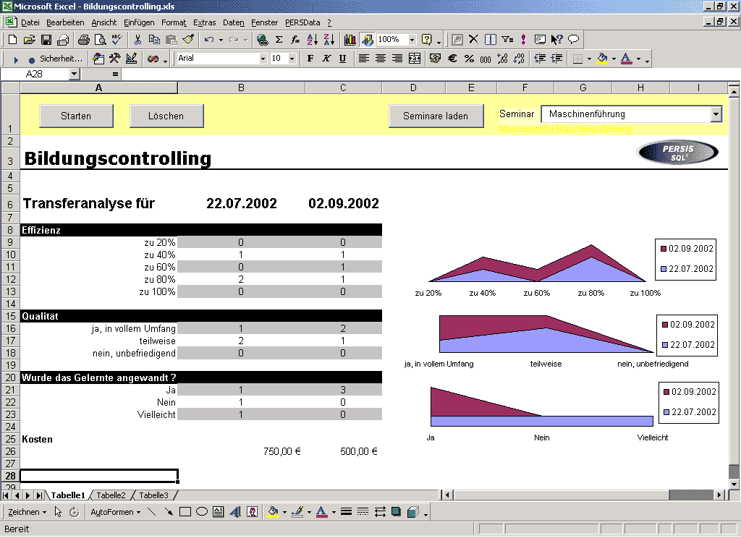Launch the Chart Wizard icon
741x538 pixels.
pyautogui.click(x=350, y=39)
